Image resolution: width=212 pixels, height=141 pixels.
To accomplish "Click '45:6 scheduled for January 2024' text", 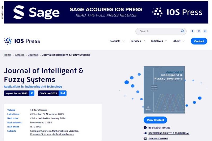I will (48, 118).
